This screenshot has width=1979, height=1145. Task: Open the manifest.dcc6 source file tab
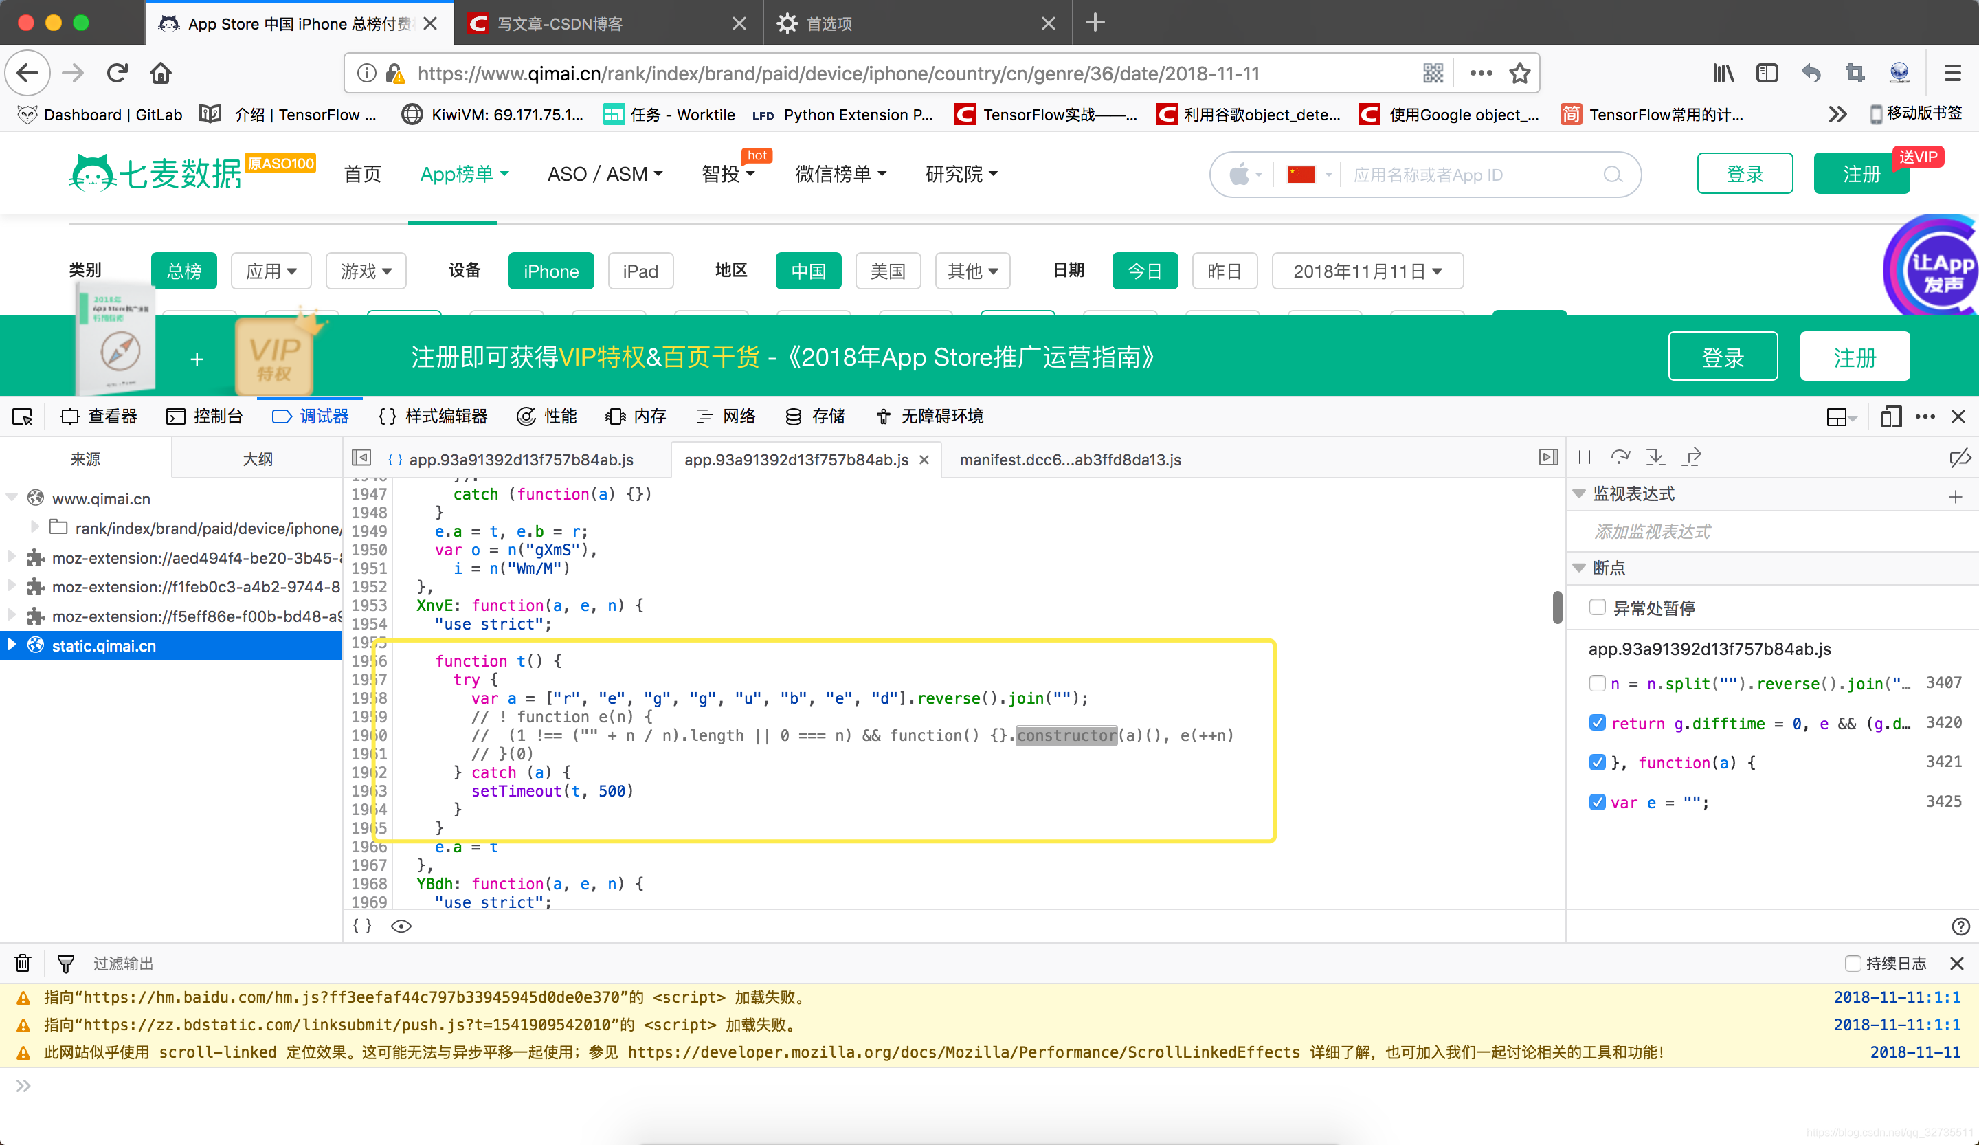pos(1070,459)
